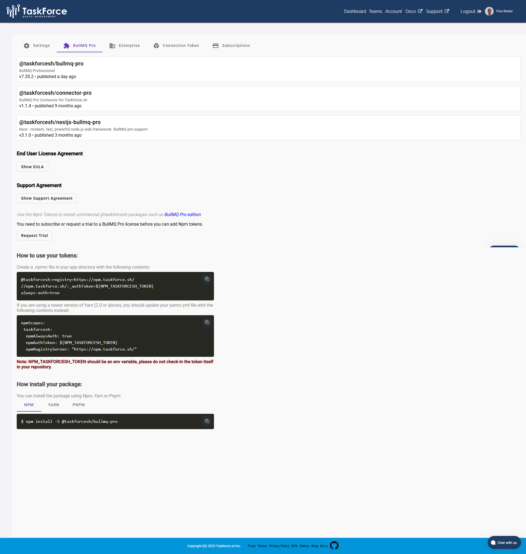Open the BullMQ Pro edition link

[x=182, y=214]
